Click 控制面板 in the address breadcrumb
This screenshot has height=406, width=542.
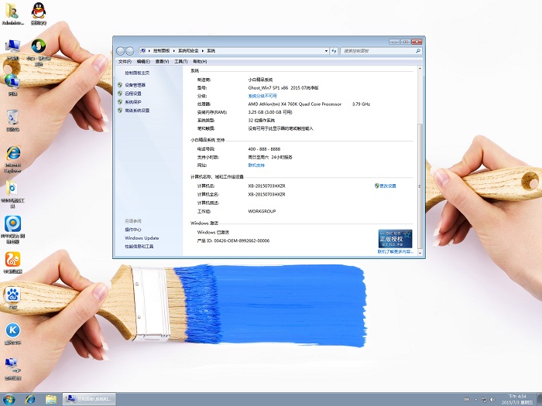[x=161, y=51]
